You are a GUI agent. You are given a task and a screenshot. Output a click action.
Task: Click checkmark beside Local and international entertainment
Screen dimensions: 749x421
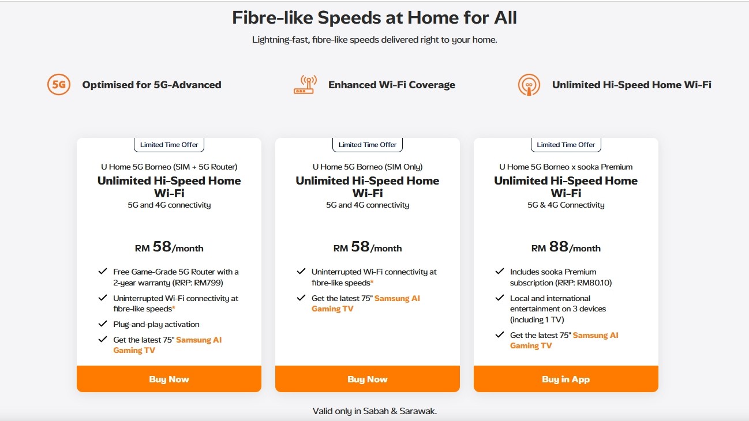click(500, 298)
